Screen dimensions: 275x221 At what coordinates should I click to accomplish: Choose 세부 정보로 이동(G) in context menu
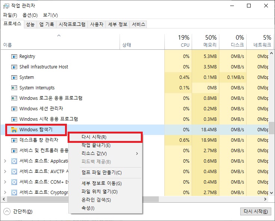pos(105,184)
